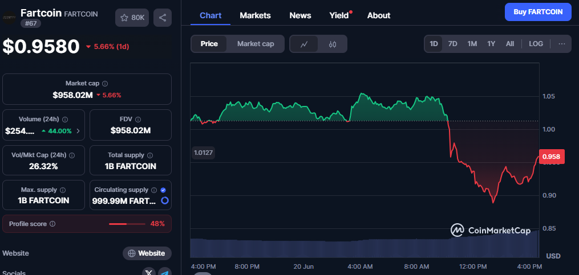Open the Chart tab
The height and width of the screenshot is (275, 579).
pos(210,15)
